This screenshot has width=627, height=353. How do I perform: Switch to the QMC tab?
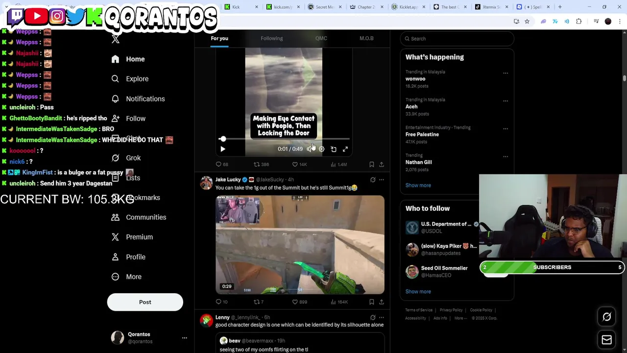321,38
